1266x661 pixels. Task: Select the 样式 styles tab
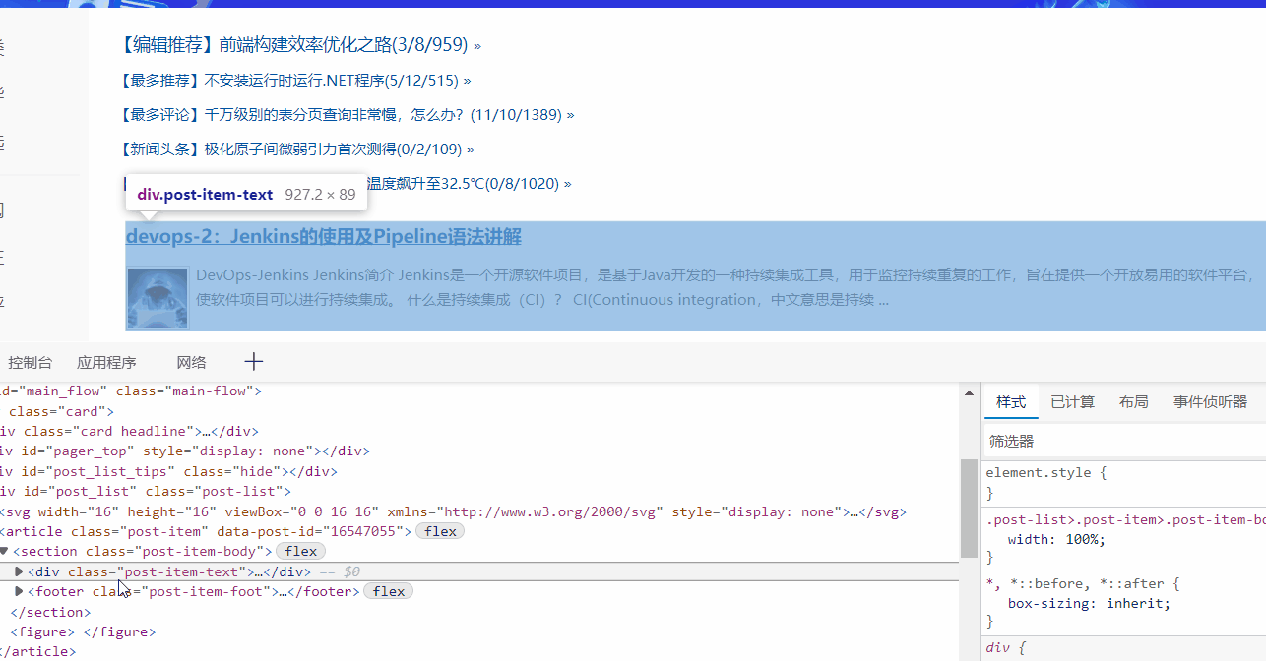click(1011, 401)
